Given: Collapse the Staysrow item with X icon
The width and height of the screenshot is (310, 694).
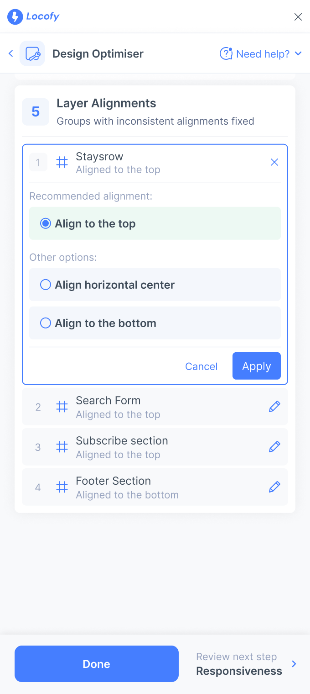Looking at the screenshot, I should tap(274, 162).
